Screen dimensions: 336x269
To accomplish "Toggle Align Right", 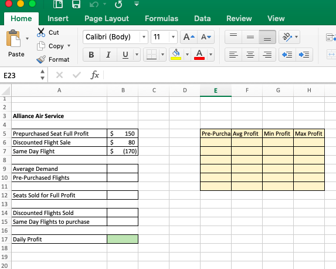I will coord(267,55).
